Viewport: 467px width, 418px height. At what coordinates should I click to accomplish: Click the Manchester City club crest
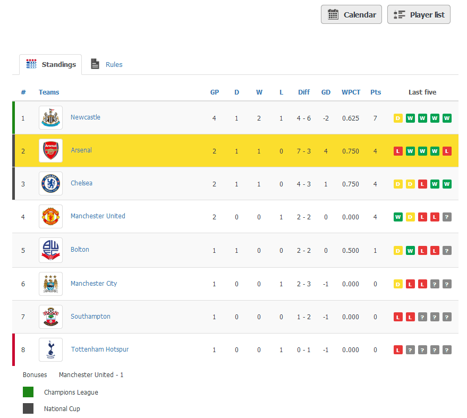(50, 283)
